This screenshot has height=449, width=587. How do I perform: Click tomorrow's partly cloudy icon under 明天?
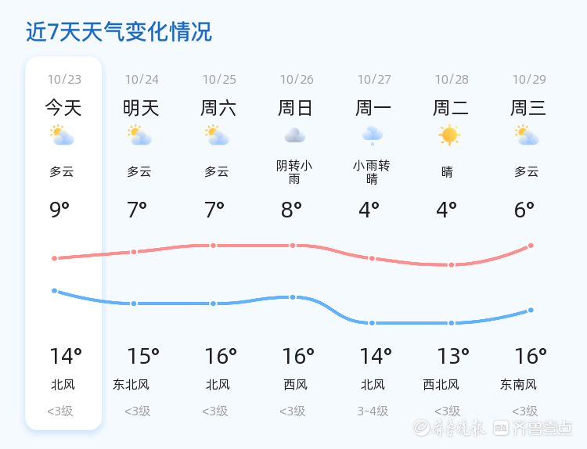click(x=139, y=136)
